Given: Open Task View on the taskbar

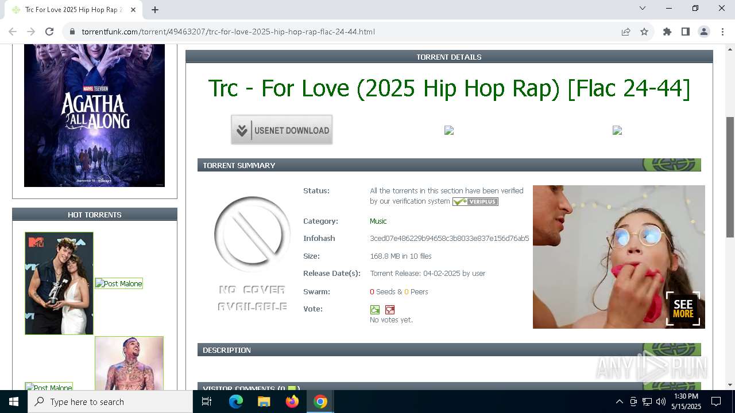Looking at the screenshot, I should point(207,402).
